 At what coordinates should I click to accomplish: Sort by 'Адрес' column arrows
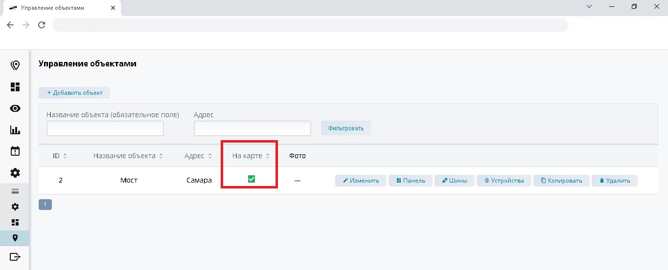coord(210,156)
